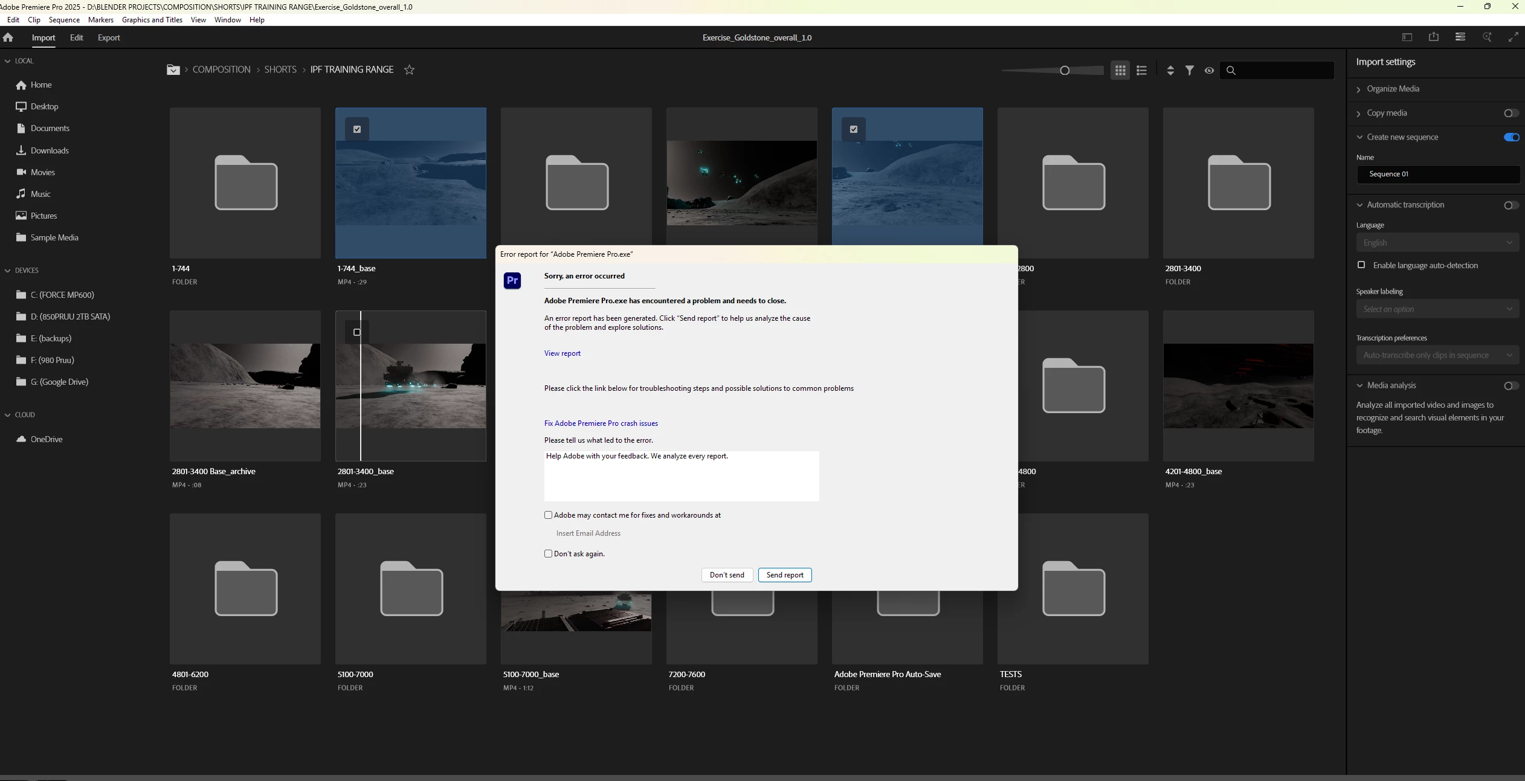Check the 'Don't ask again' checkbox
The width and height of the screenshot is (1525, 781).
pyautogui.click(x=548, y=554)
